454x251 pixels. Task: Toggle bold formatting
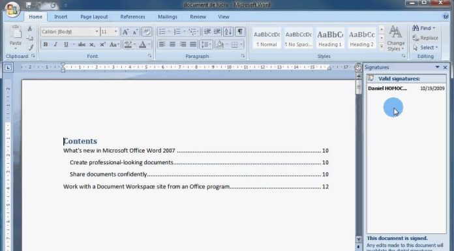(46, 44)
